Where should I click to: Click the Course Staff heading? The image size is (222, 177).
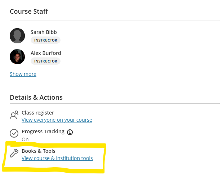29,11
